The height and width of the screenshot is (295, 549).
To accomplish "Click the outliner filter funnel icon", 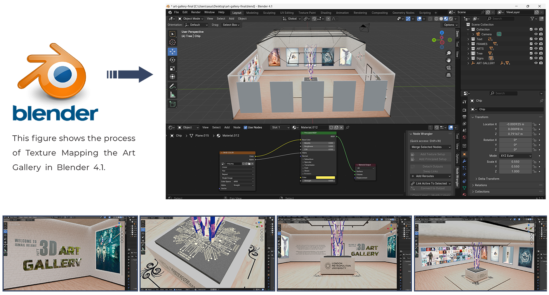I will [532, 19].
